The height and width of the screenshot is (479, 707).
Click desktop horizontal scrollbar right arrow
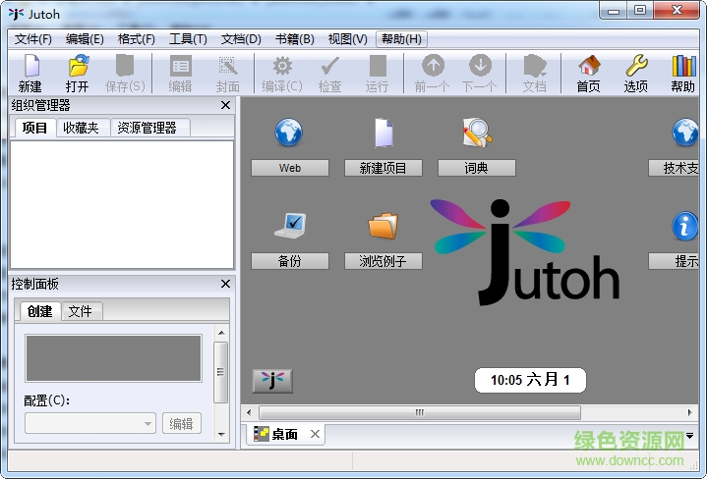690,412
